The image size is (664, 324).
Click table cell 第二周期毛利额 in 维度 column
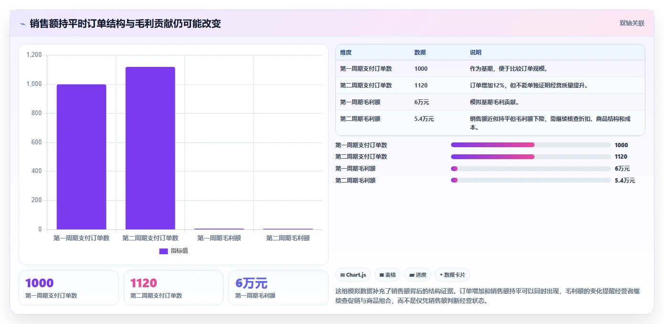360,119
